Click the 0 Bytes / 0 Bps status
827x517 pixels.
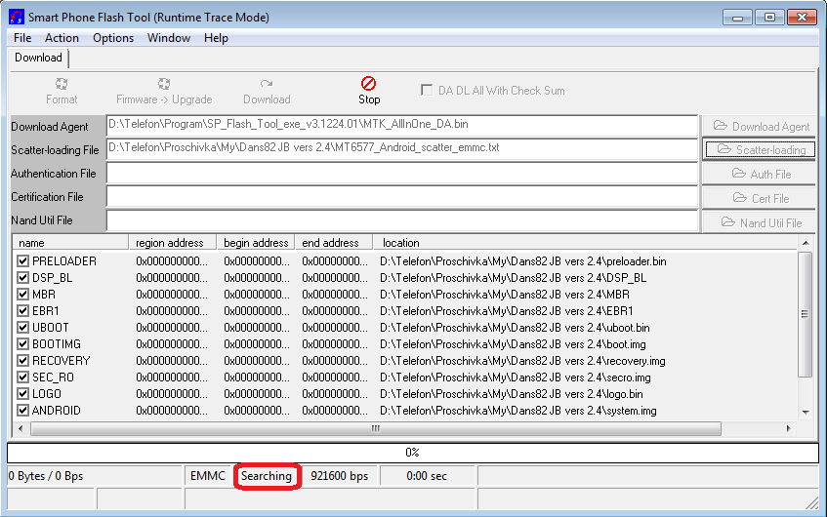pyautogui.click(x=95, y=476)
